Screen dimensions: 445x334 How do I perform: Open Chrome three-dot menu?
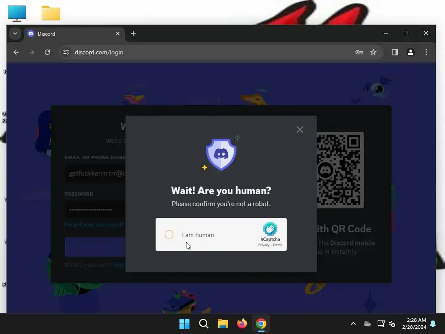coord(426,52)
